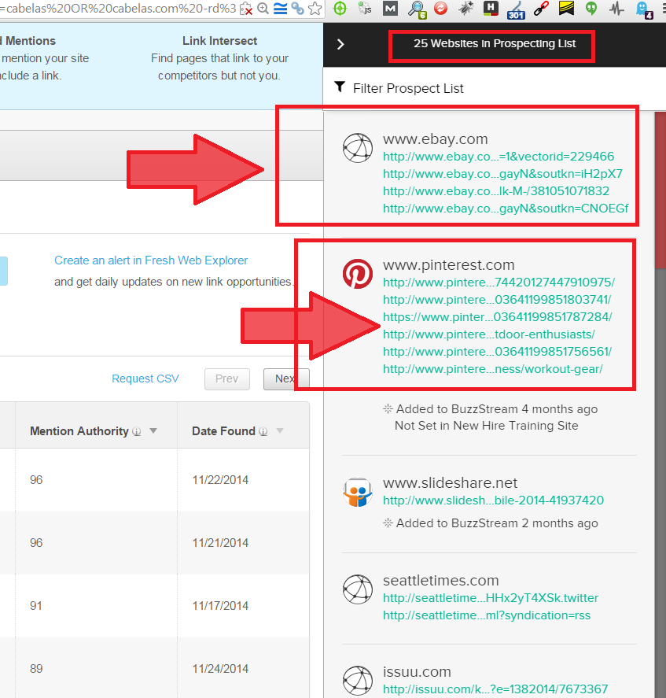Open the green crosshair target extension
Image resolution: width=666 pixels, height=698 pixels.
(x=340, y=9)
